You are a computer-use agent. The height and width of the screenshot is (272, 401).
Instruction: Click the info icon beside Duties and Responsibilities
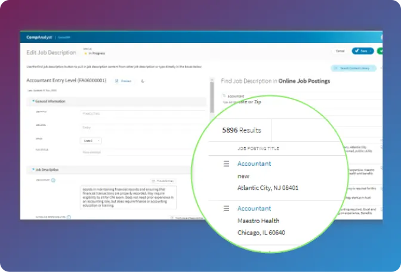coord(69,217)
